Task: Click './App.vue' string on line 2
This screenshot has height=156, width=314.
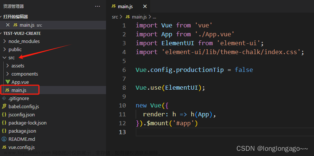Action: 215,34
